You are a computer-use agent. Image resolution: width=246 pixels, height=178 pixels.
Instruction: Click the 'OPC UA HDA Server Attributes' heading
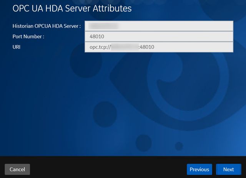(x=72, y=8)
